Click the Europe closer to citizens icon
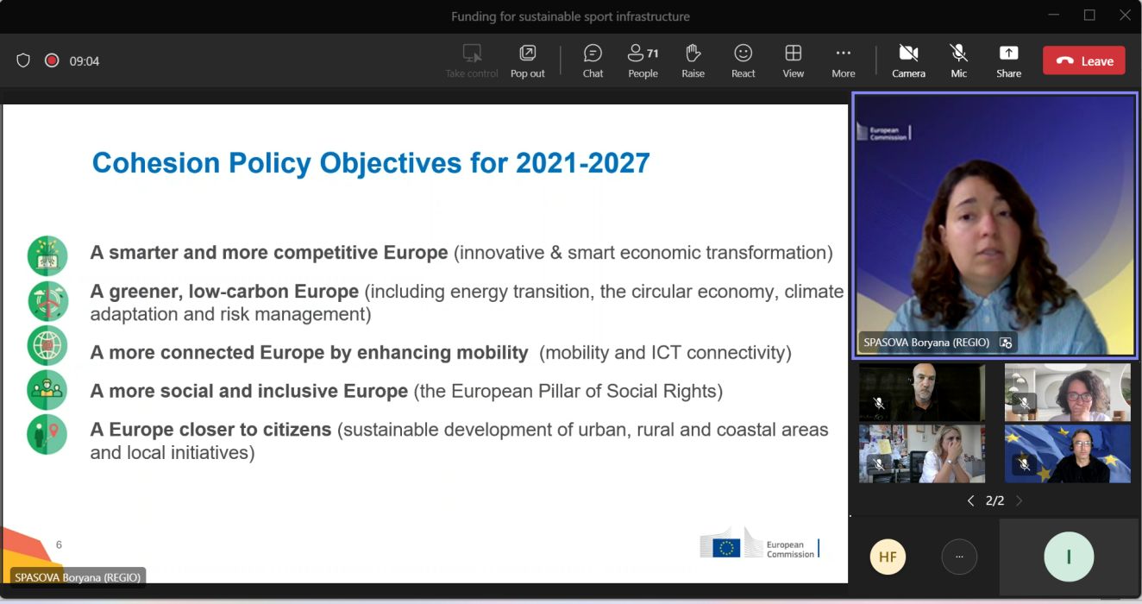The image size is (1142, 604). (47, 434)
